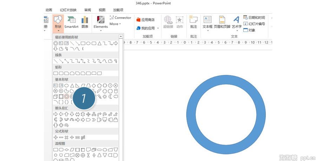The height and width of the screenshot is (161, 316).
Task: Choose the not-equal sign under 公式形状
Action: (83, 137)
